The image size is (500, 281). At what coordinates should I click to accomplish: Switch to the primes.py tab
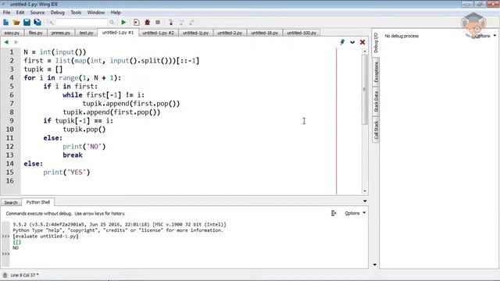click(x=61, y=33)
